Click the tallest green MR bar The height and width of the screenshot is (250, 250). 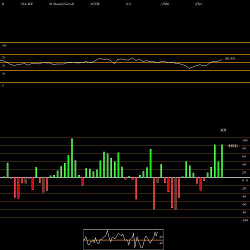[72, 158]
